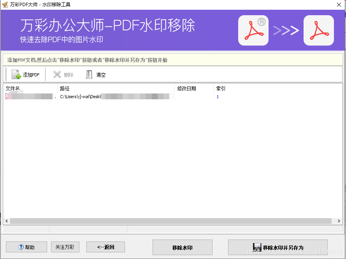Click the save icon on 移除水印并另存为 button
346x259 pixels.
[x=257, y=247]
